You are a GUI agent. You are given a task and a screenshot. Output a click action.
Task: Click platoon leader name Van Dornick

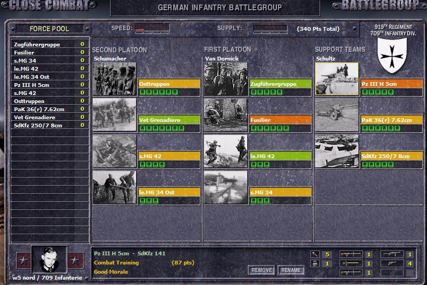point(222,58)
